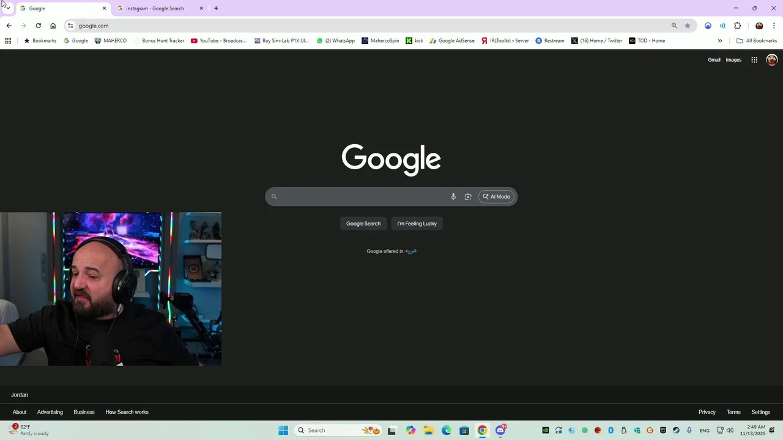Open the Business footer link
The image size is (783, 440).
click(x=84, y=412)
